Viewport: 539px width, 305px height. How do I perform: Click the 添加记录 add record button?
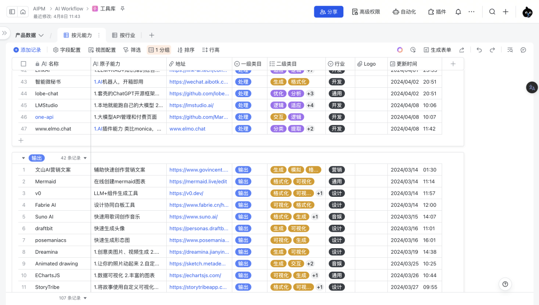(27, 50)
